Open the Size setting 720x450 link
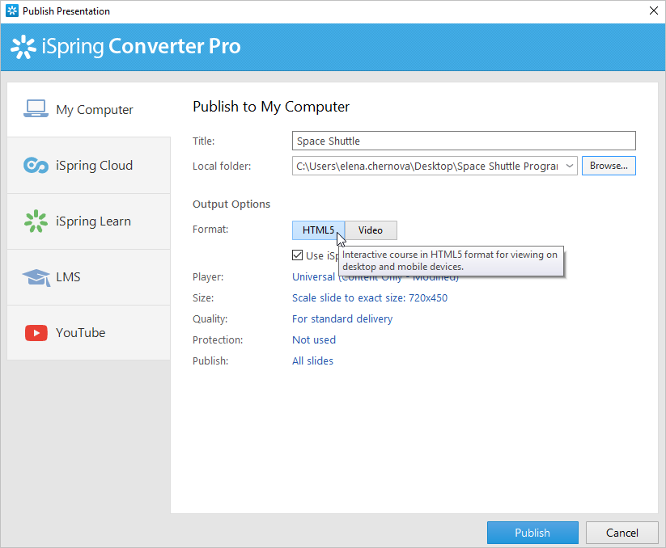Image resolution: width=666 pixels, height=548 pixels. click(369, 298)
